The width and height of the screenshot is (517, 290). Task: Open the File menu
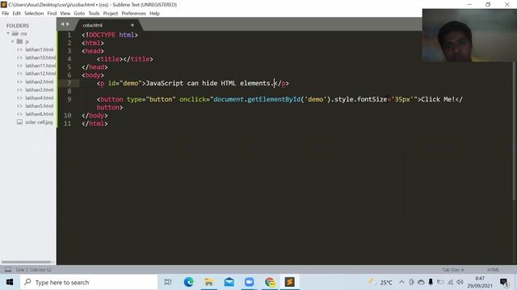(6, 14)
